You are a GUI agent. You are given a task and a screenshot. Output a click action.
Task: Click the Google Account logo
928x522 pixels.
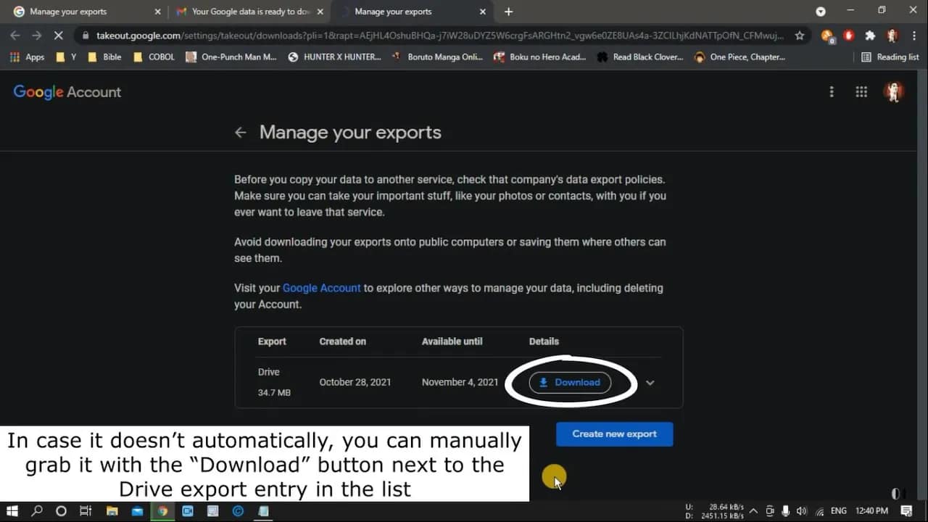click(x=66, y=91)
